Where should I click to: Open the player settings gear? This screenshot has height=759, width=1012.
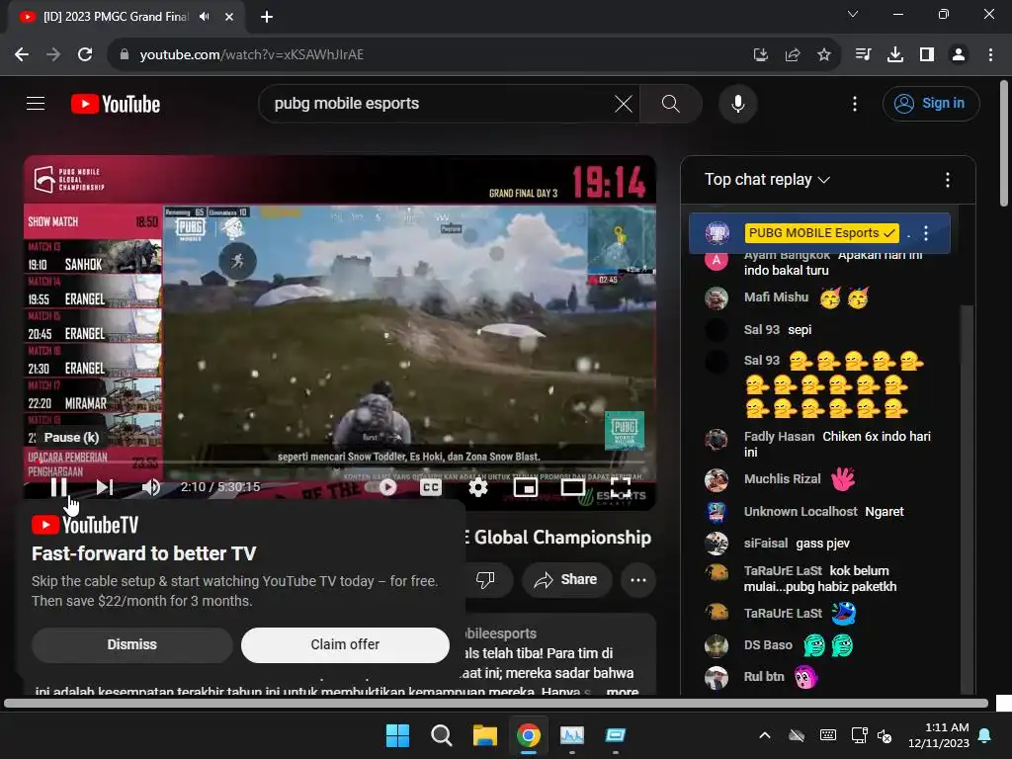pyautogui.click(x=477, y=487)
